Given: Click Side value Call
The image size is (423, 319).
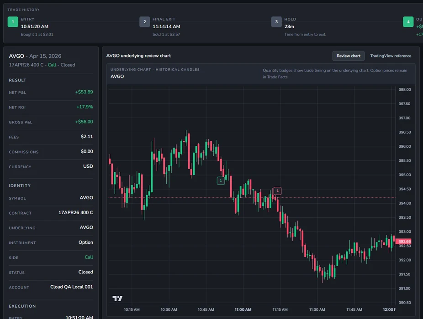Looking at the screenshot, I should point(89,257).
